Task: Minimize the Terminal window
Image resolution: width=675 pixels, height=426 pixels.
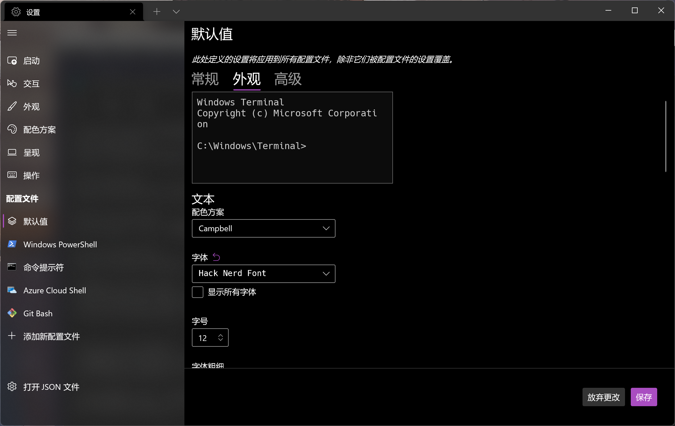Action: click(x=608, y=10)
